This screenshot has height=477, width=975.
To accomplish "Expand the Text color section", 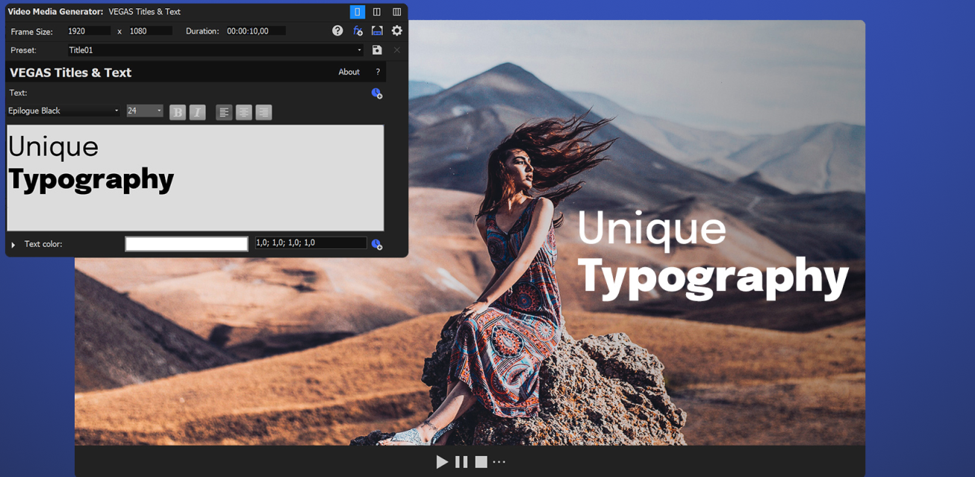I will pyautogui.click(x=13, y=244).
